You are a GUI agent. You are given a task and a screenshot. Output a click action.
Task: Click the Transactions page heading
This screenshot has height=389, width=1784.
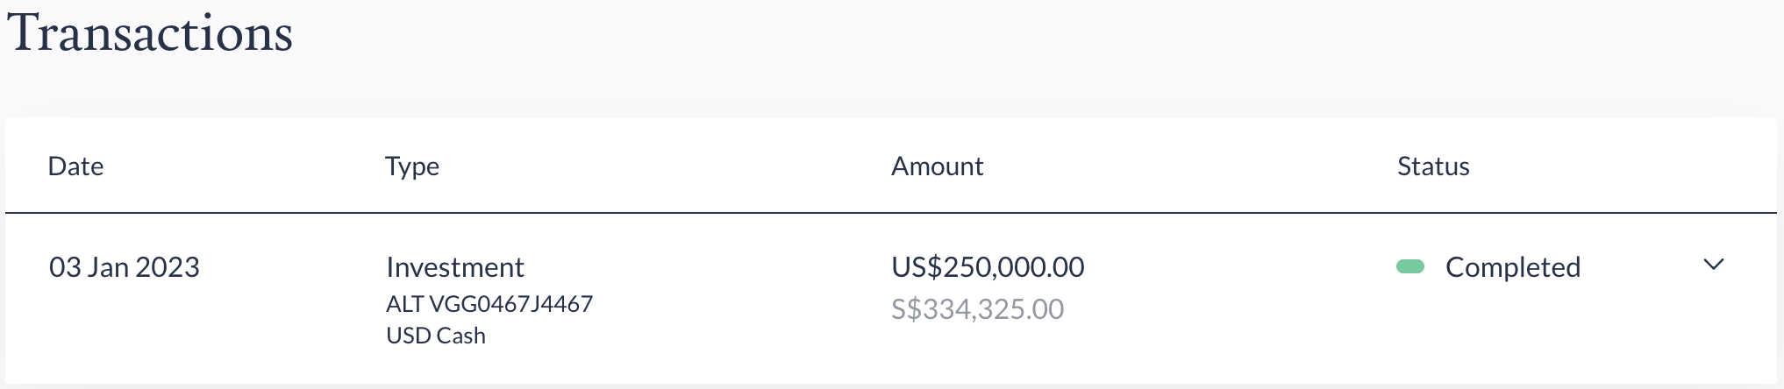pos(150,33)
